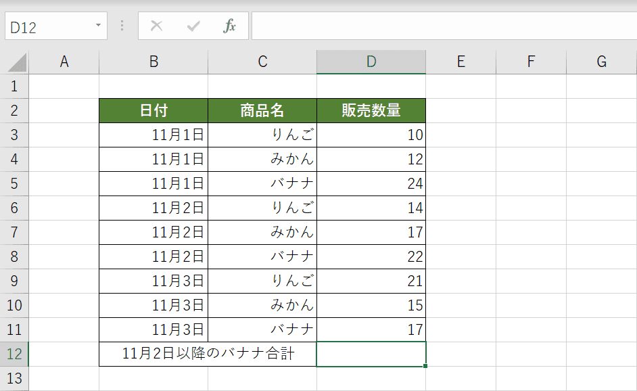637x391 pixels.
Task: Select row 3 header
Action: [x=14, y=135]
